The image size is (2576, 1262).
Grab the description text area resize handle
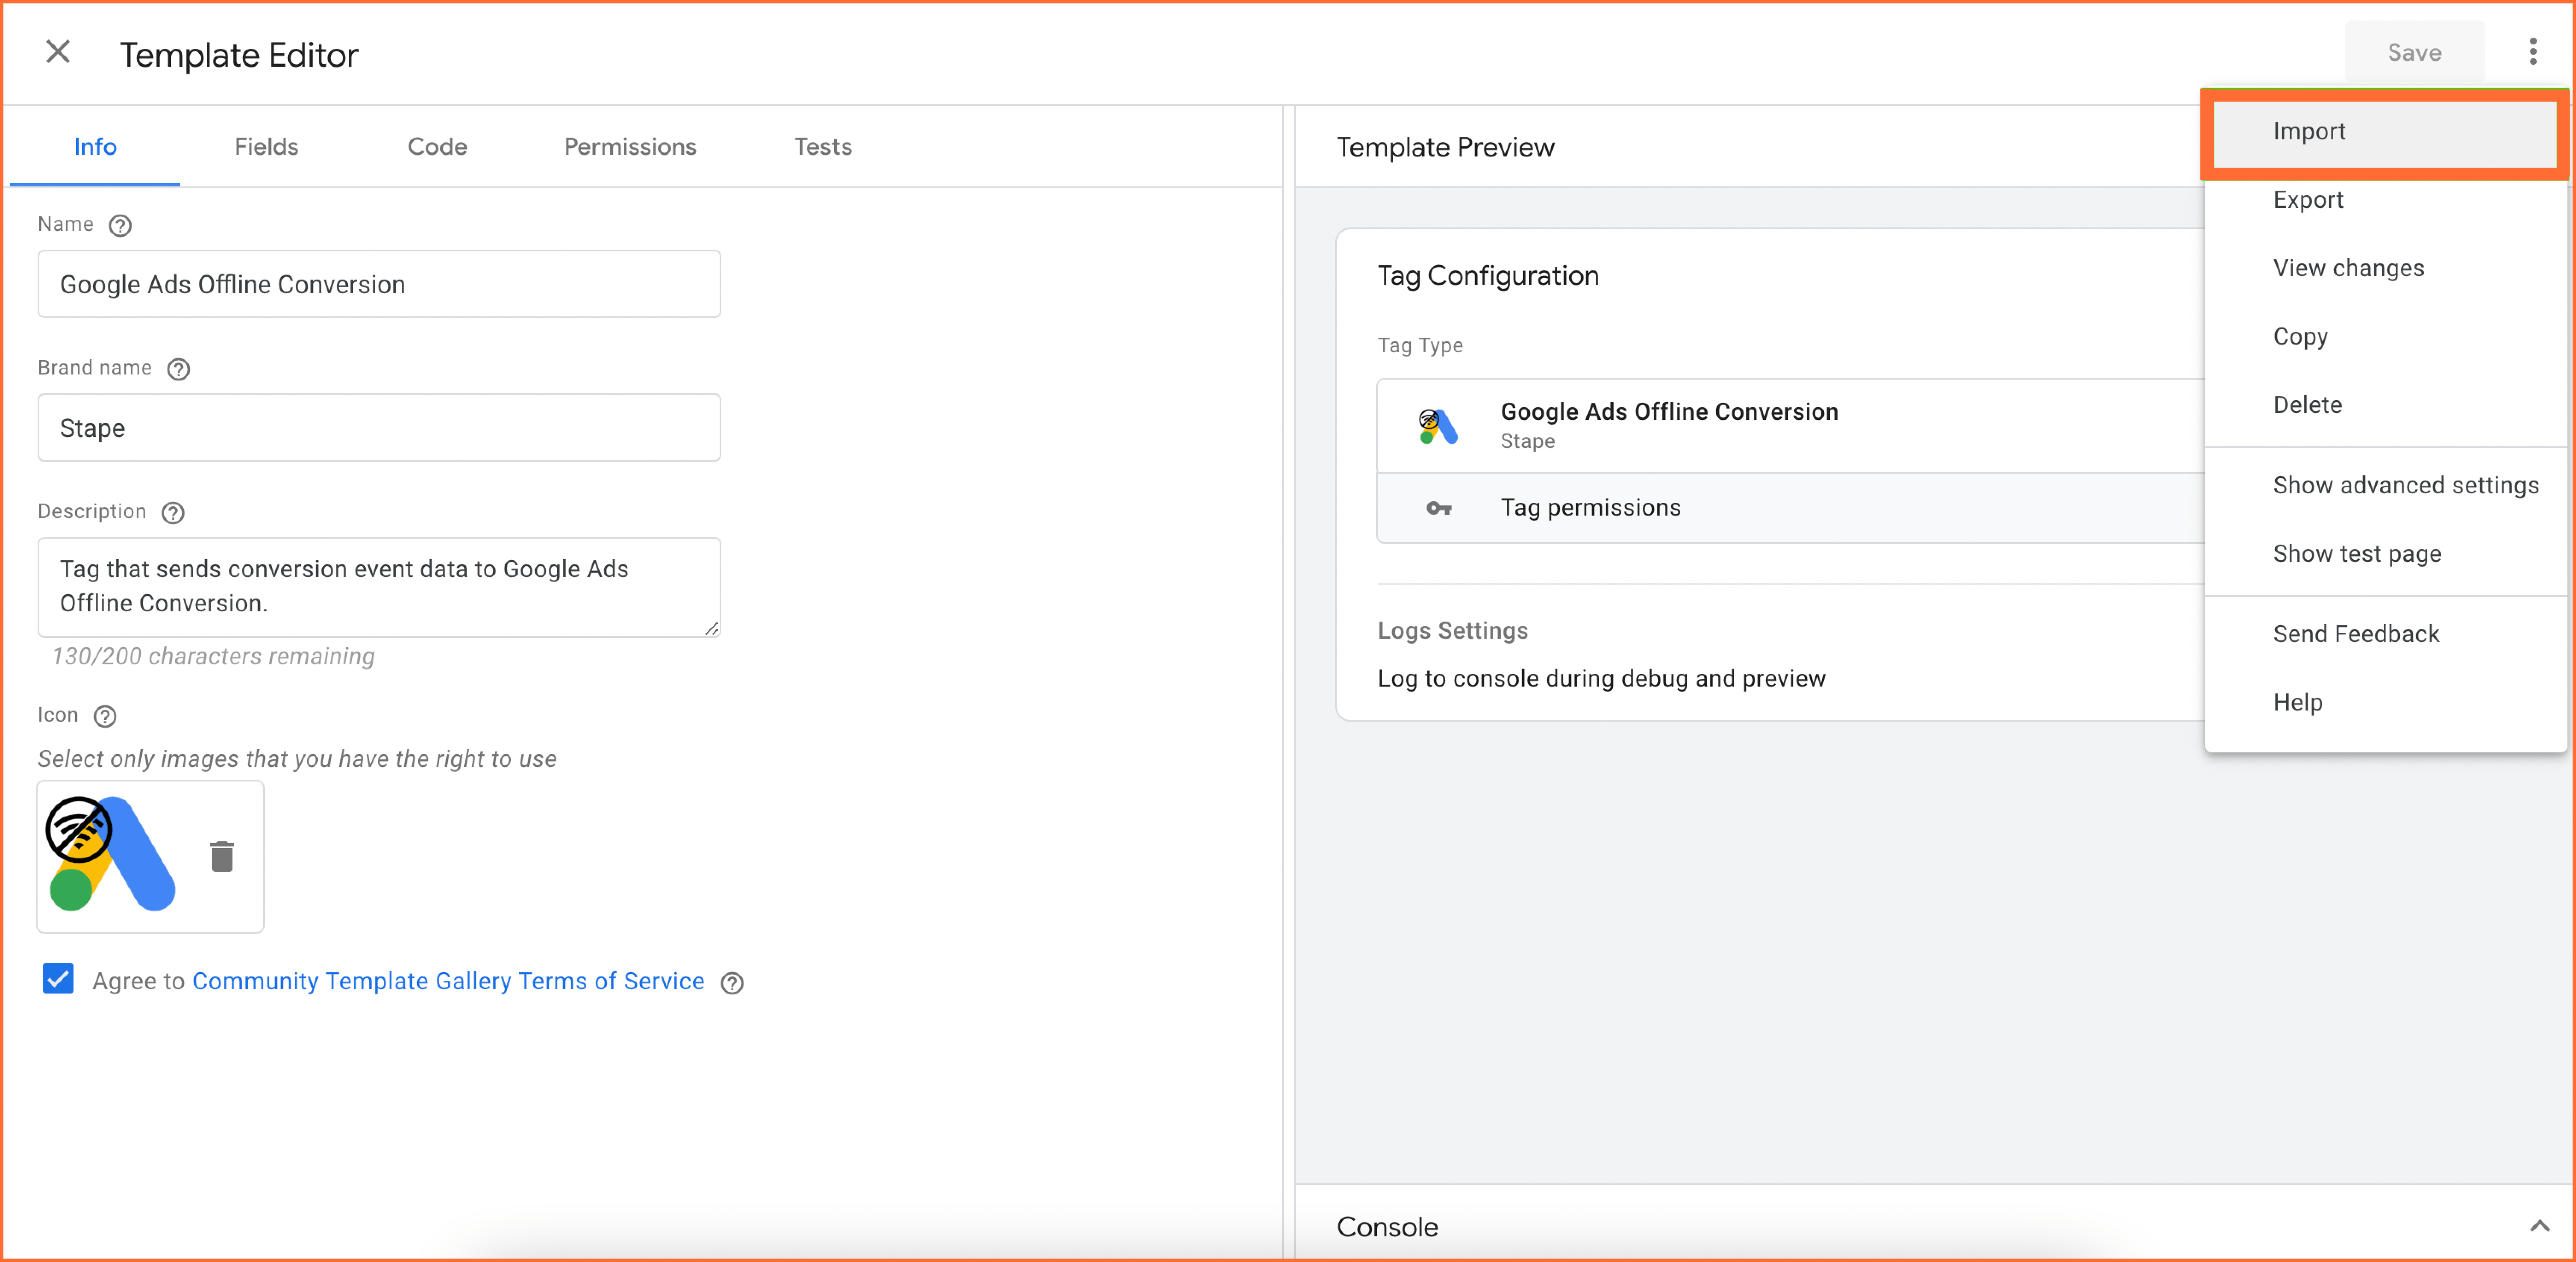pyautogui.click(x=711, y=628)
